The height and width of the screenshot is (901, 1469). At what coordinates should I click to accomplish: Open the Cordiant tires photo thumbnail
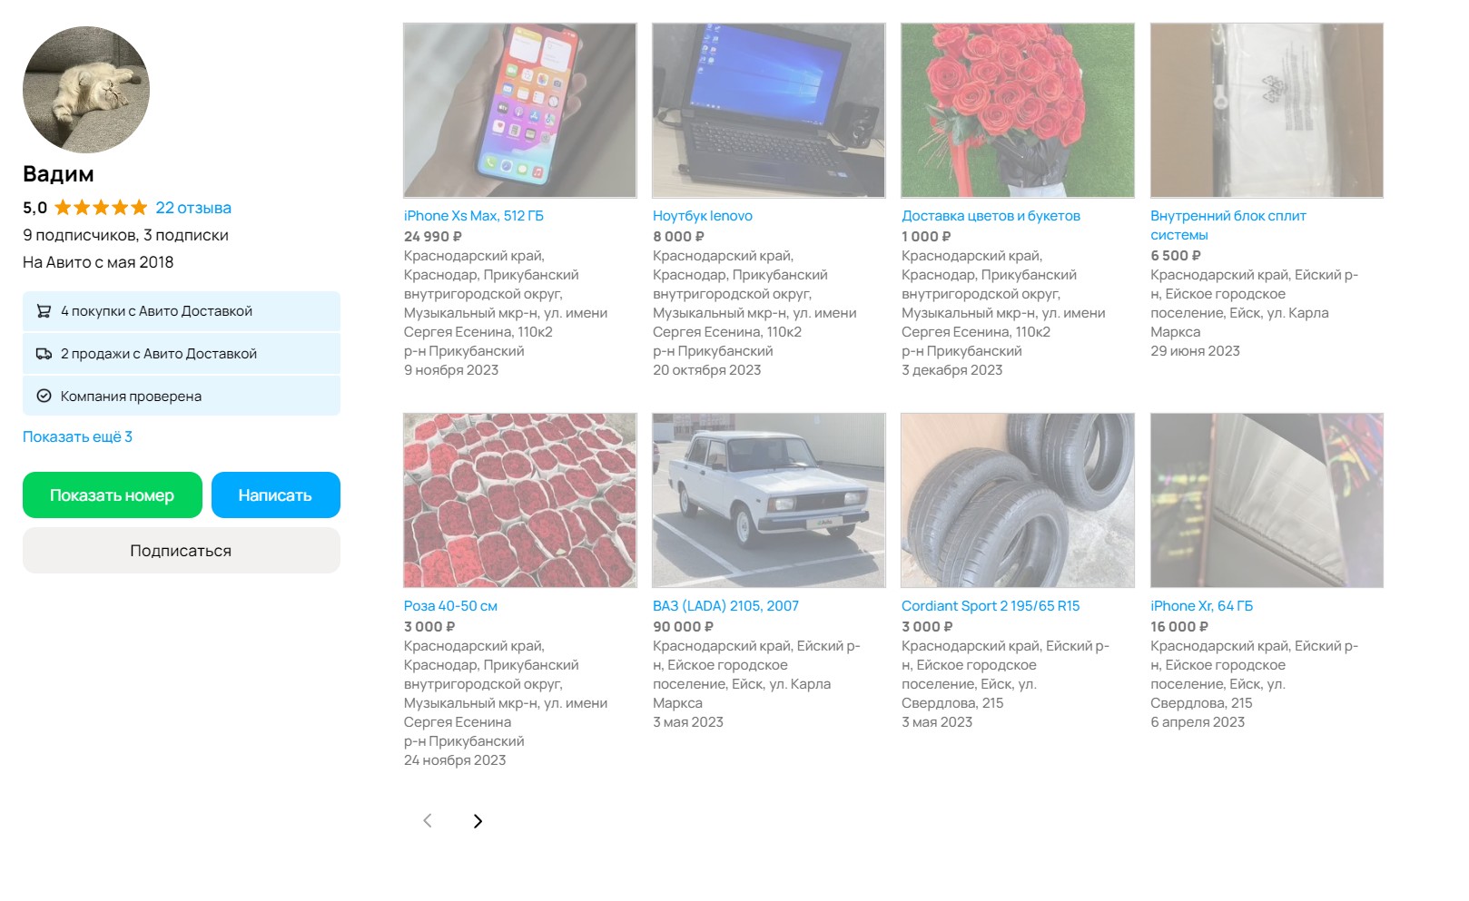coord(1018,501)
